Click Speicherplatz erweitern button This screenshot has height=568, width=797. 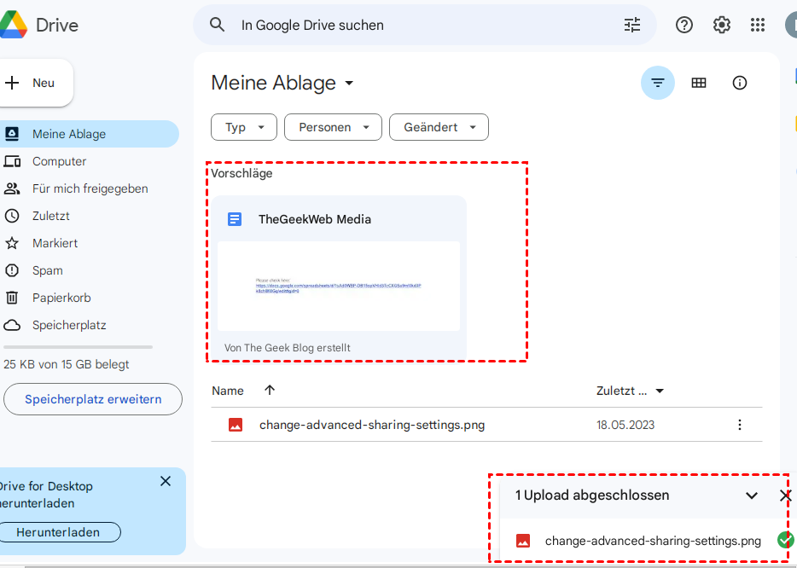coord(93,399)
